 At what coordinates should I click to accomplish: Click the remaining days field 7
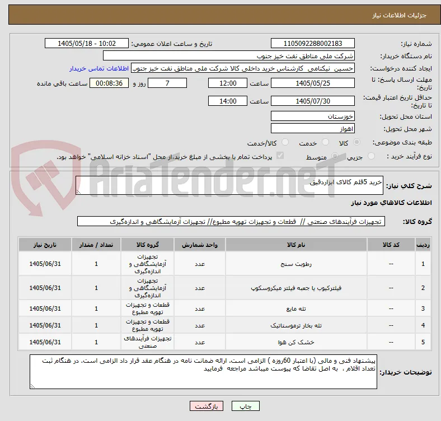click(x=167, y=83)
